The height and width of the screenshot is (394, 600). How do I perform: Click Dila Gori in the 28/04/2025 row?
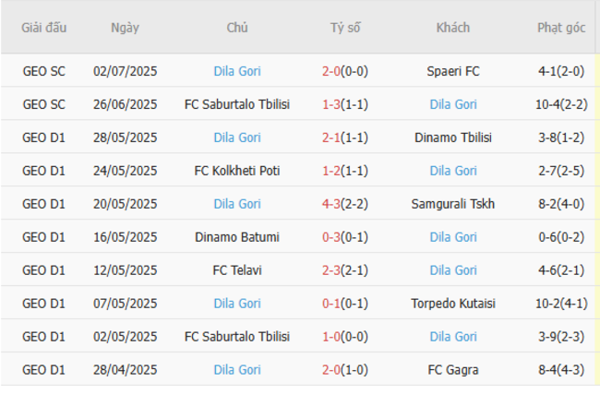tap(237, 370)
